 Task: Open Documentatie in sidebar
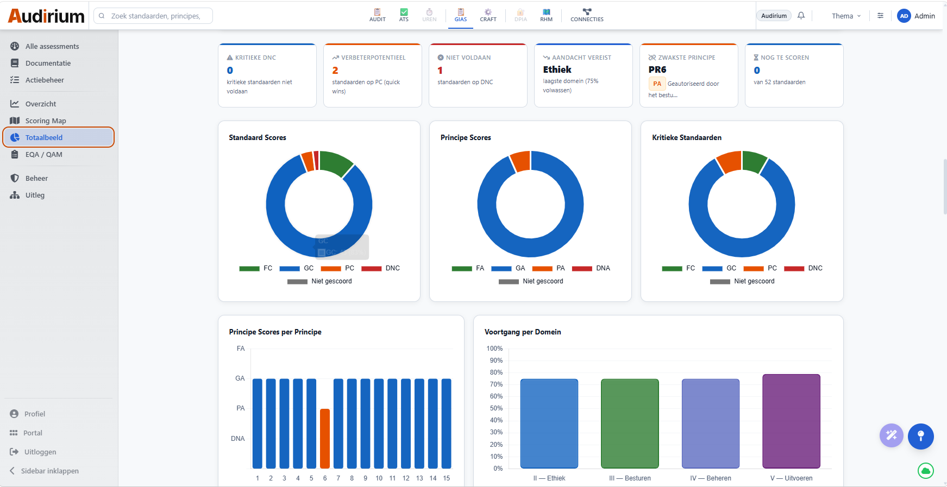[59, 63]
